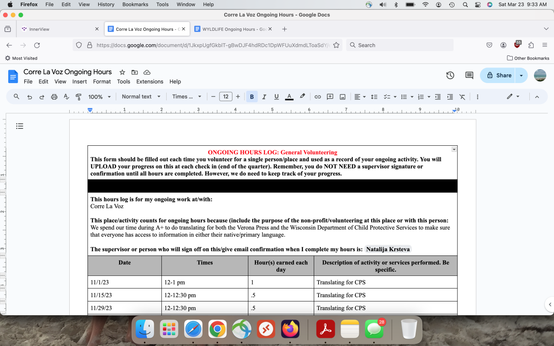Star the Corre La Voz document
The width and height of the screenshot is (554, 346).
[x=122, y=72]
